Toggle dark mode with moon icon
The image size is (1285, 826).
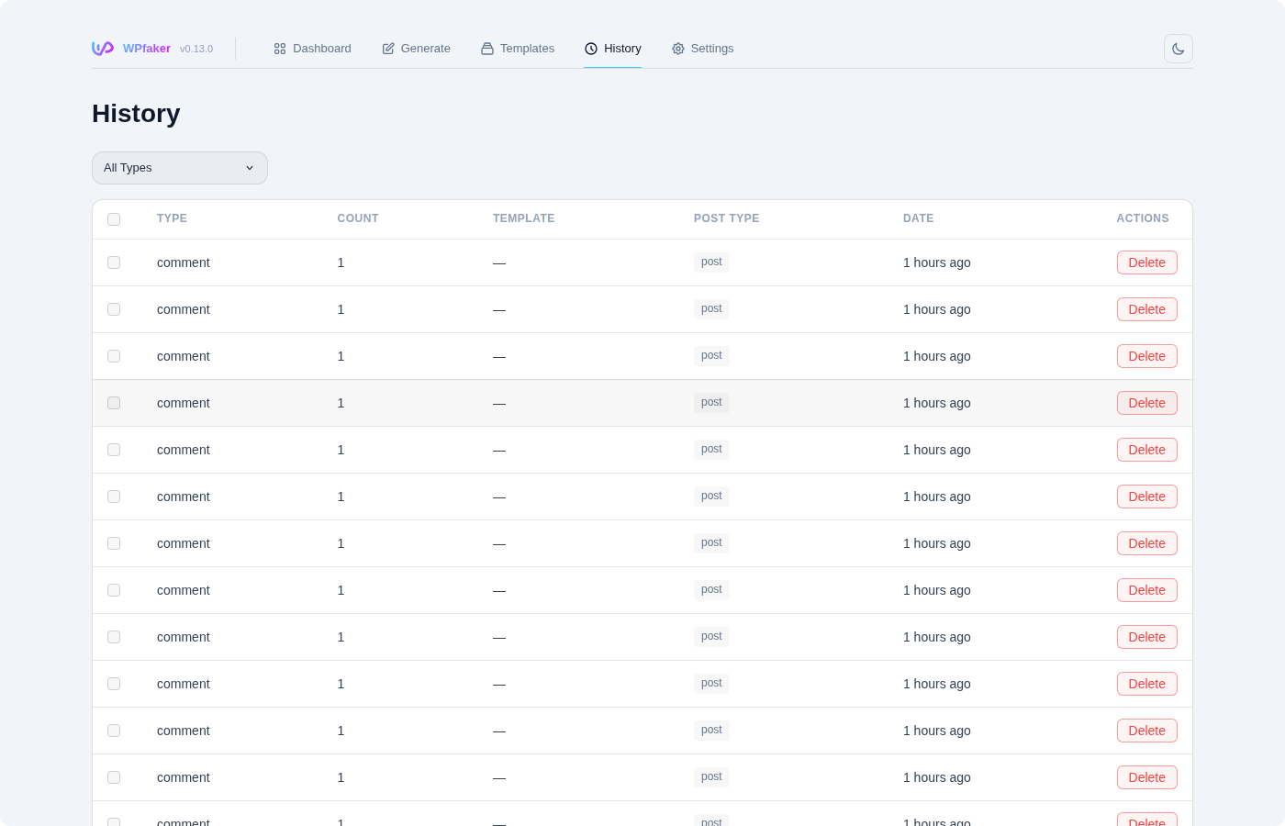pos(1178,49)
